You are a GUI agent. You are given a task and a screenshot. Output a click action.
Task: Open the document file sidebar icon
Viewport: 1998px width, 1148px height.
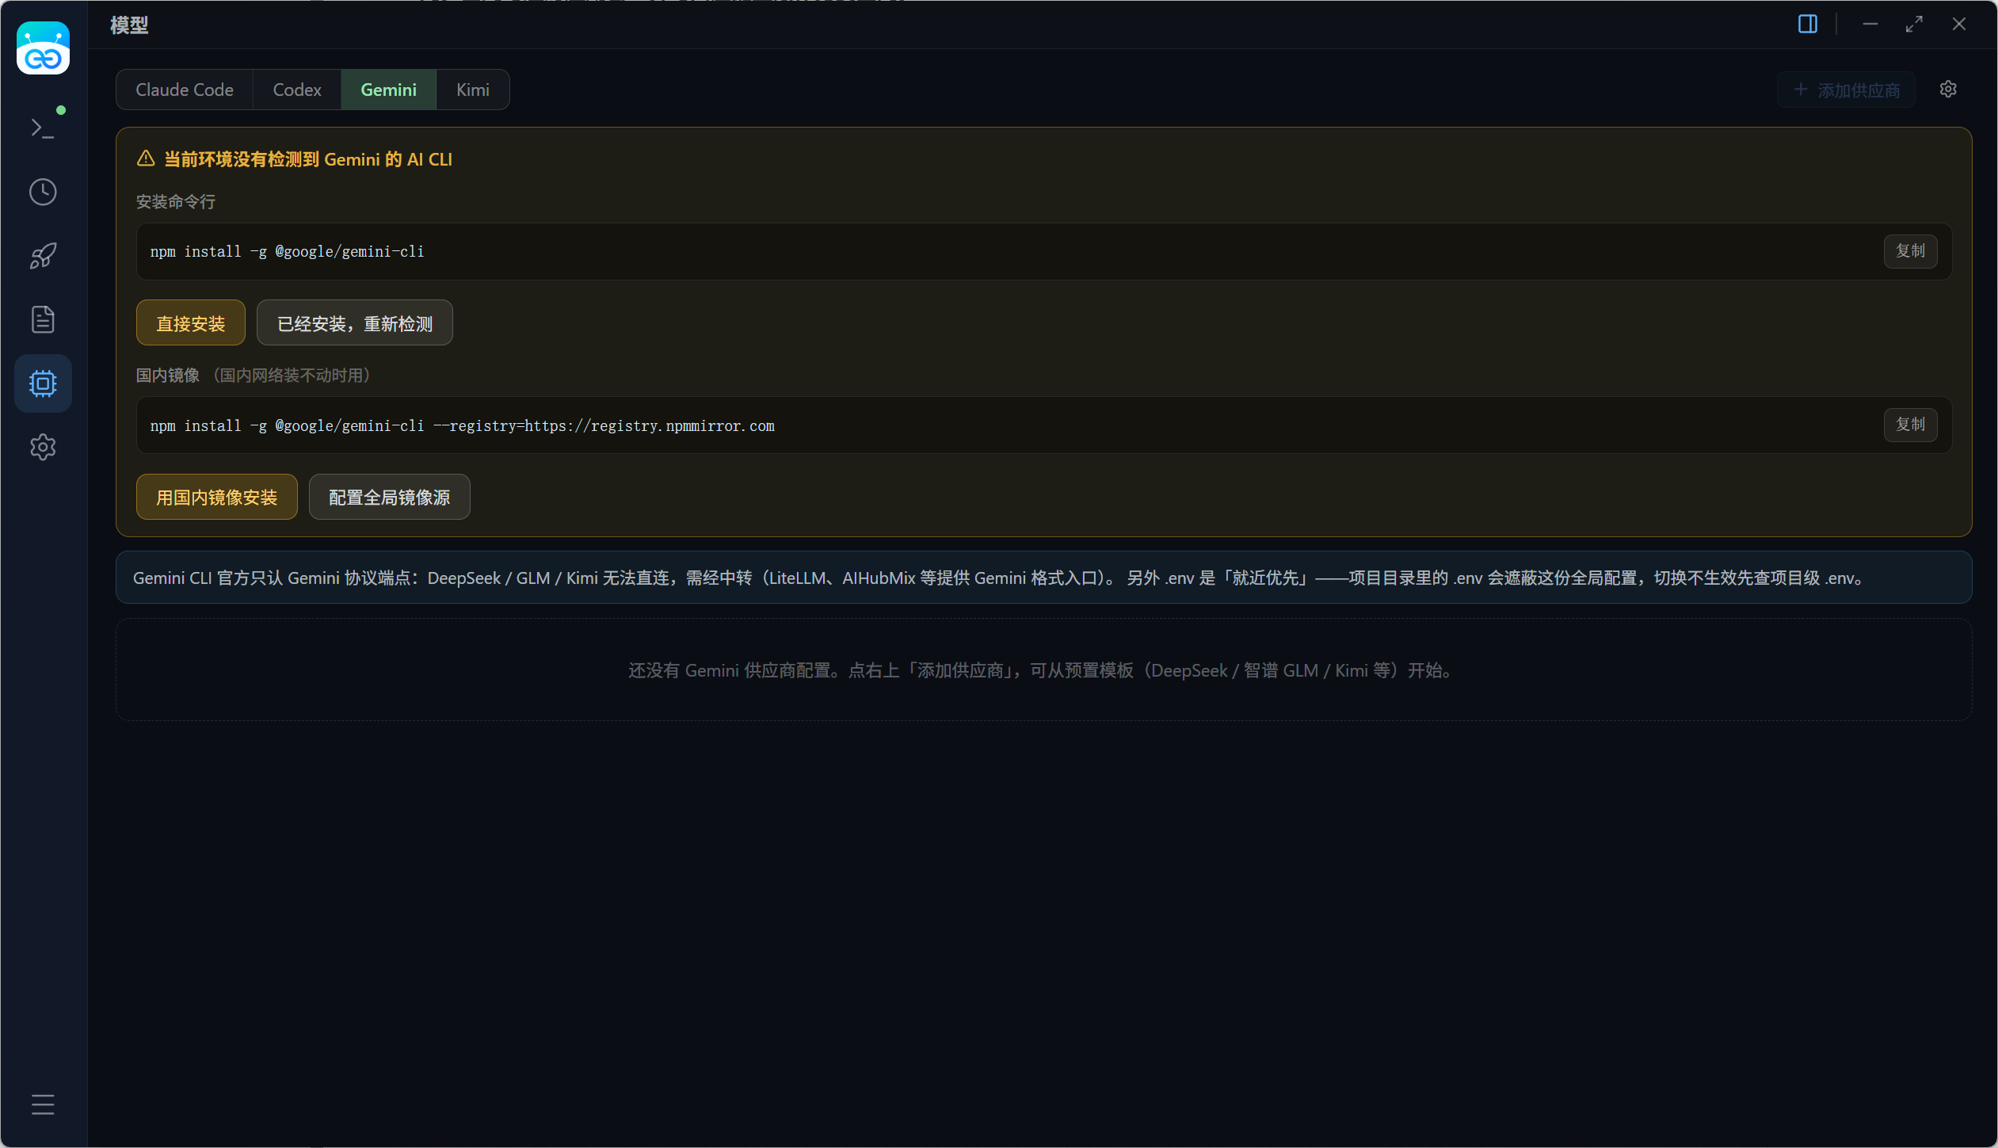tap(43, 319)
